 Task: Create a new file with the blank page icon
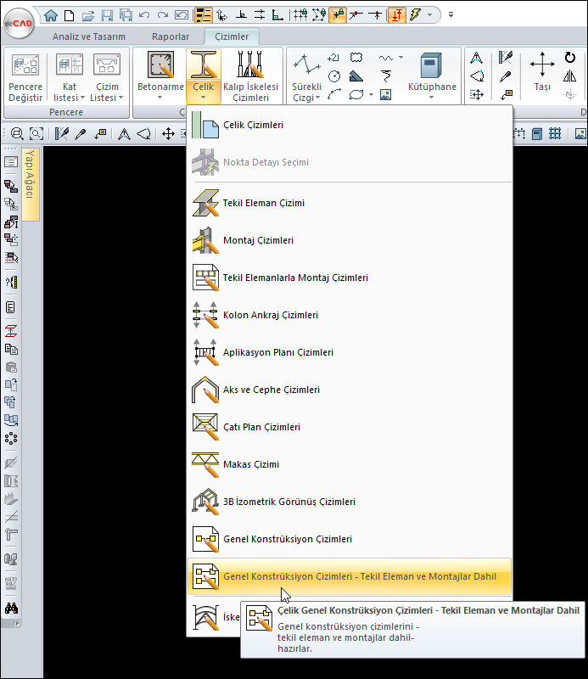[x=69, y=15]
